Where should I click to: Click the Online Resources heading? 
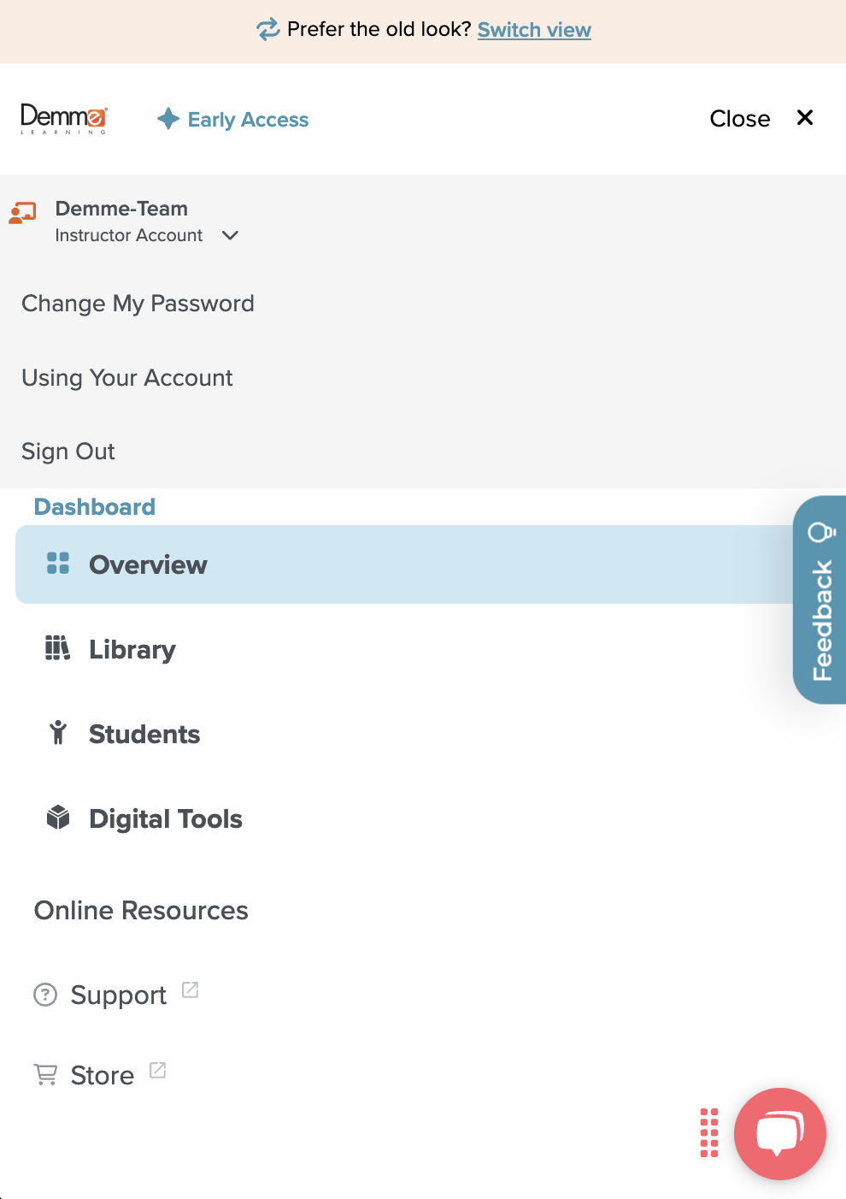click(141, 911)
